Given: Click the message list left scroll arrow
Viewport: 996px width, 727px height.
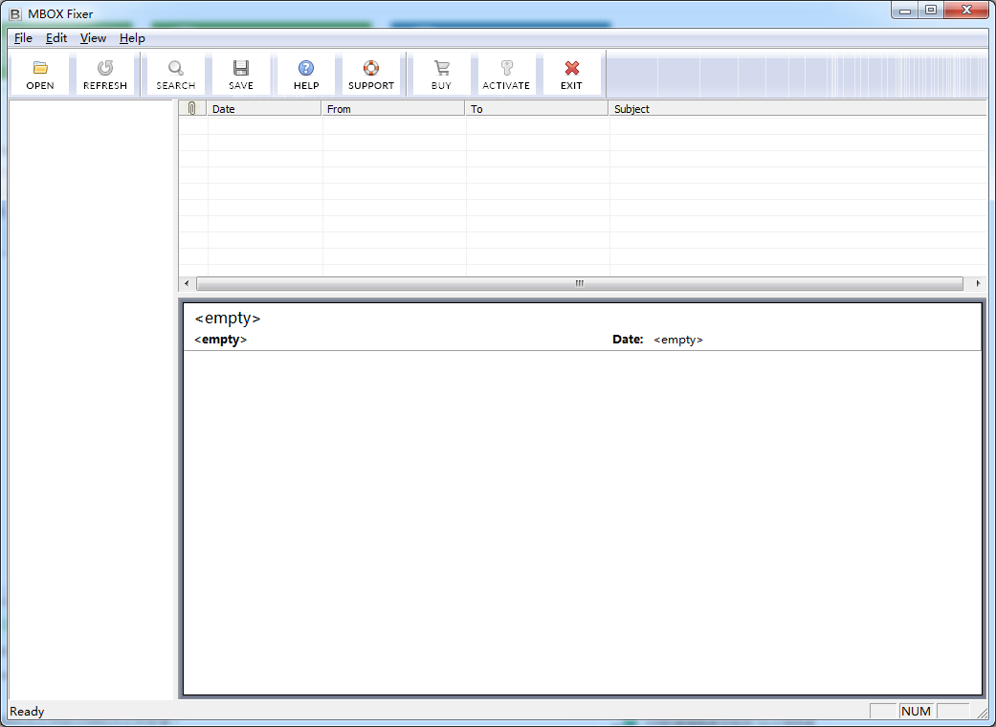Looking at the screenshot, I should pos(187,283).
